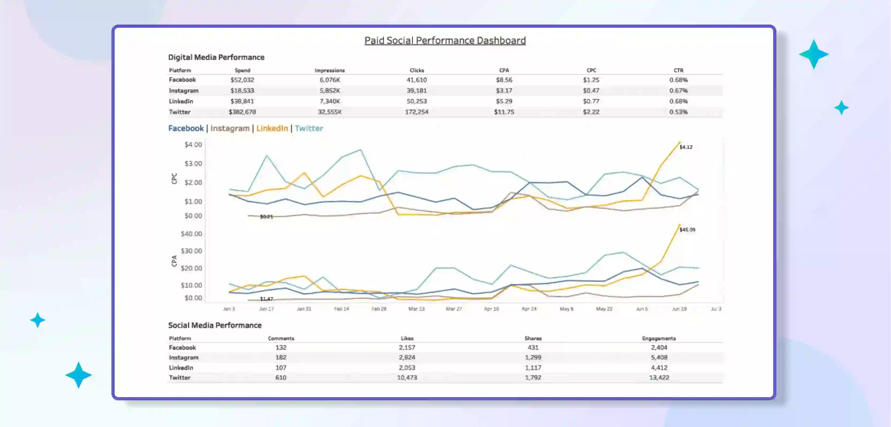The height and width of the screenshot is (427, 891).
Task: Click the Clicks column header
Action: coord(417,70)
